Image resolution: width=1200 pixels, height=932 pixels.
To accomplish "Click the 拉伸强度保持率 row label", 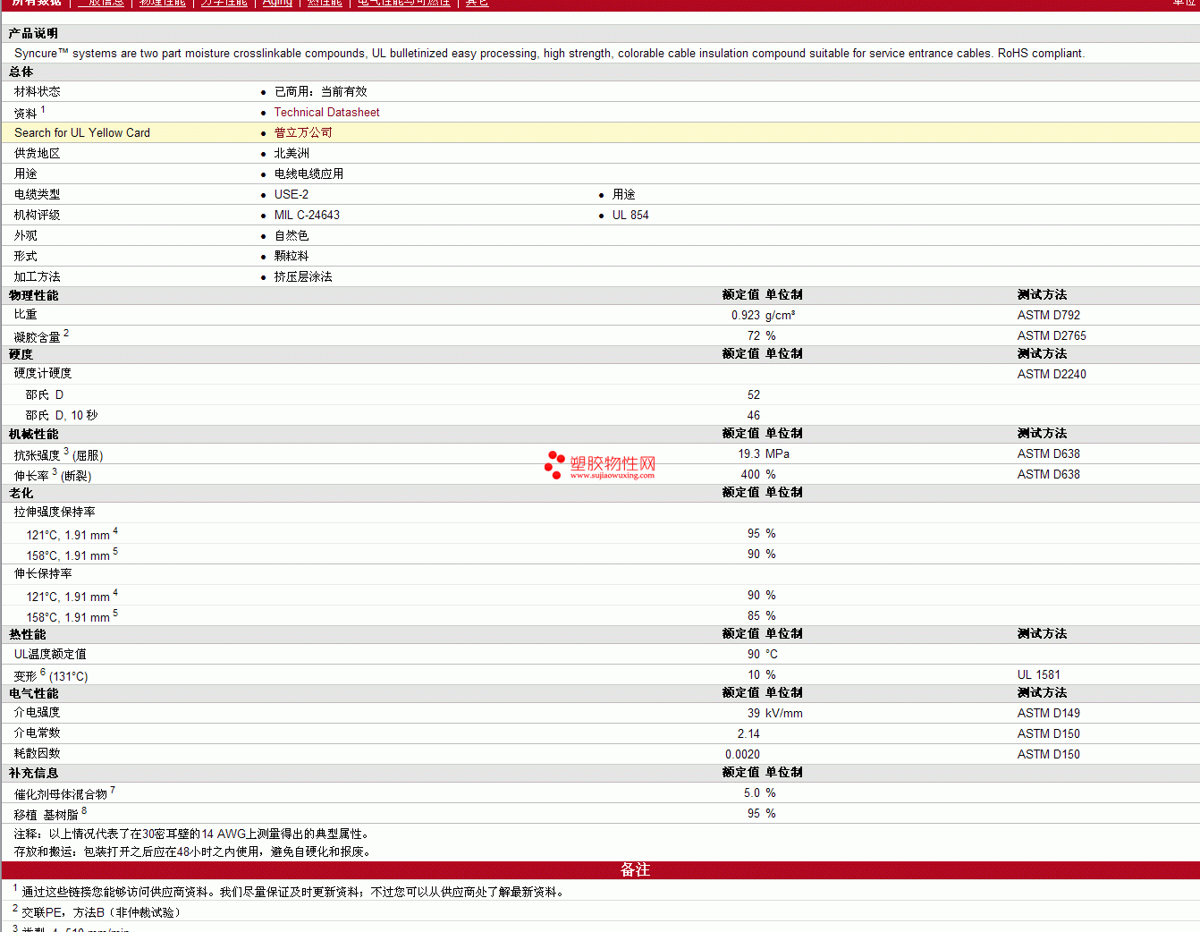I will [55, 513].
